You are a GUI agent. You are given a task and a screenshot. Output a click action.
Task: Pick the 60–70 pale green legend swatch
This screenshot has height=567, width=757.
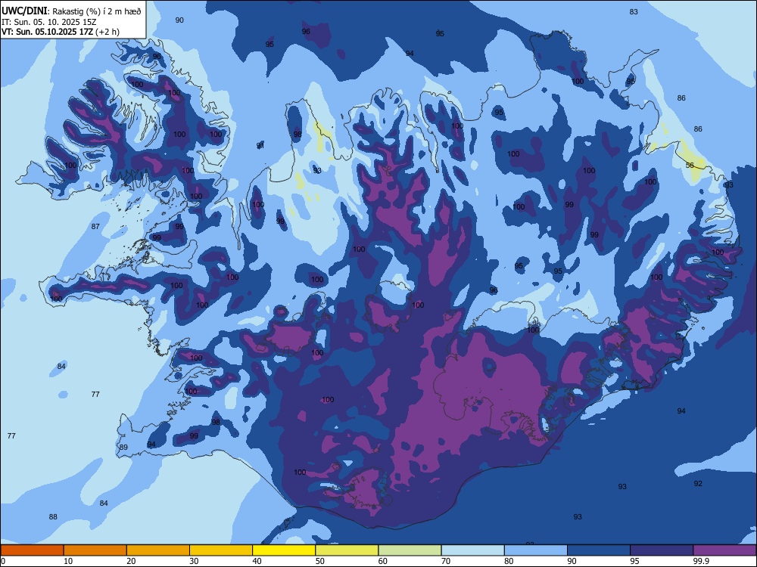tap(410, 550)
